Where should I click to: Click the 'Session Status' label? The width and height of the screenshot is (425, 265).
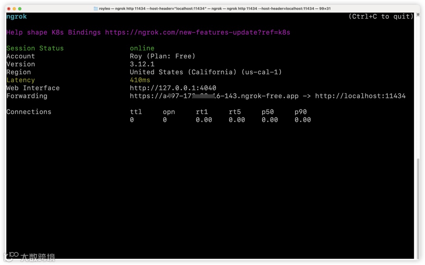pyautogui.click(x=35, y=48)
